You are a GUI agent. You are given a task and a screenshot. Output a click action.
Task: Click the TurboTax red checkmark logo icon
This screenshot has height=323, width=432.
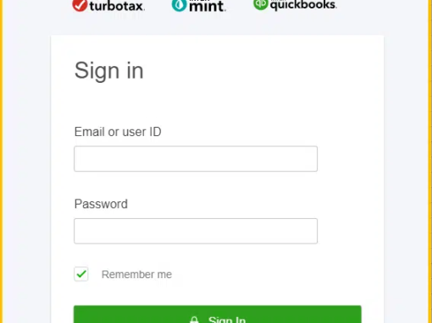[x=80, y=5]
